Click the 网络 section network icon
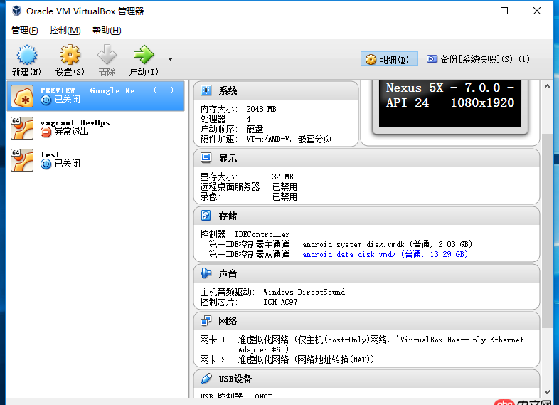 (x=206, y=320)
